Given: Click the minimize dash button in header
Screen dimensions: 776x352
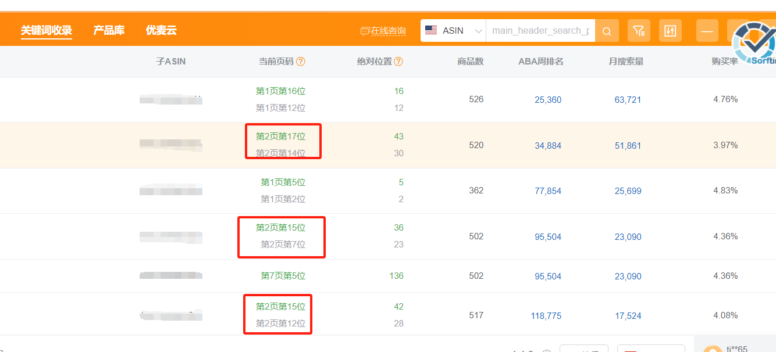Looking at the screenshot, I should [707, 31].
